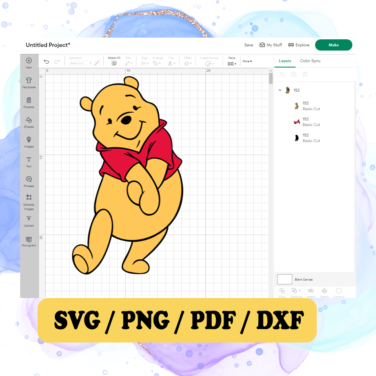Open the Arrange dropdown

pyautogui.click(x=158, y=61)
